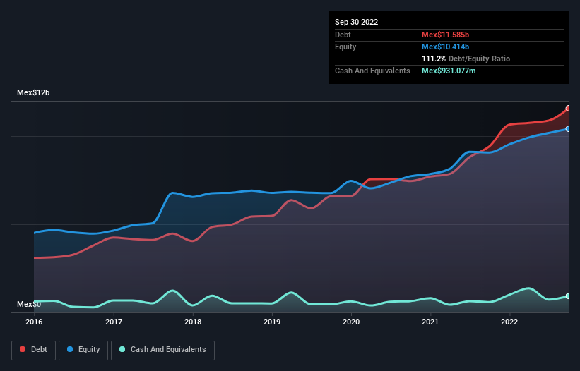Click the 111.2% Debt/Equity Ratio text
The width and height of the screenshot is (580, 371).
466,59
